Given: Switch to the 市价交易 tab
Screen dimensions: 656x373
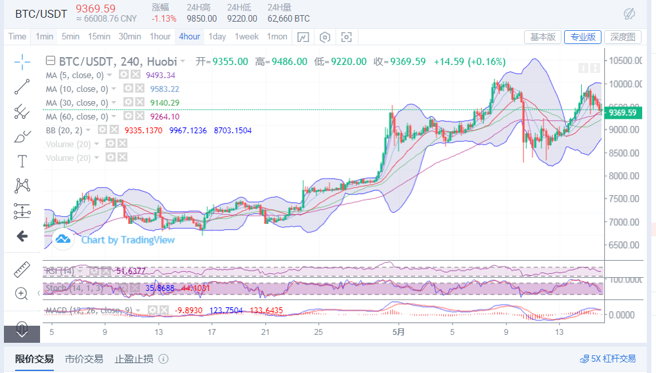Looking at the screenshot, I should 84,359.
